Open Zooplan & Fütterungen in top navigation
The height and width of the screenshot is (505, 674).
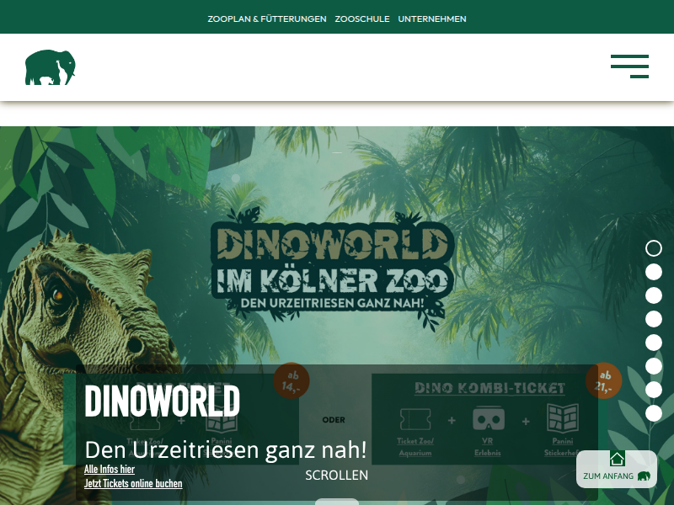click(267, 19)
